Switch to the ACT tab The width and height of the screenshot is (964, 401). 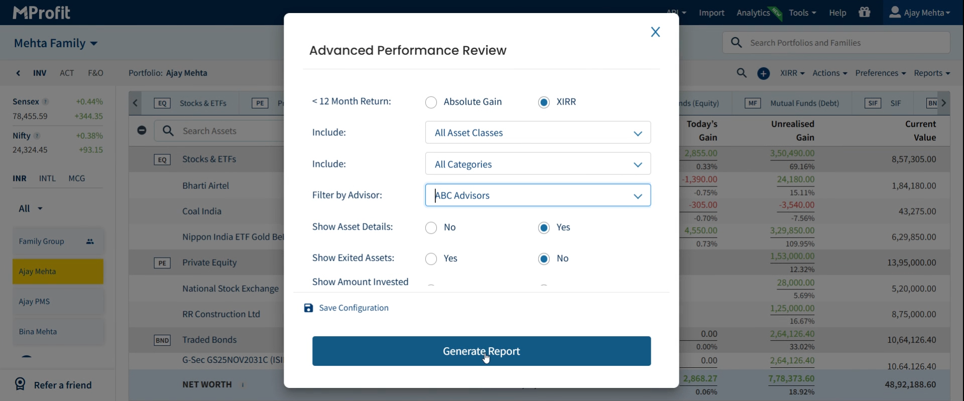(x=67, y=73)
